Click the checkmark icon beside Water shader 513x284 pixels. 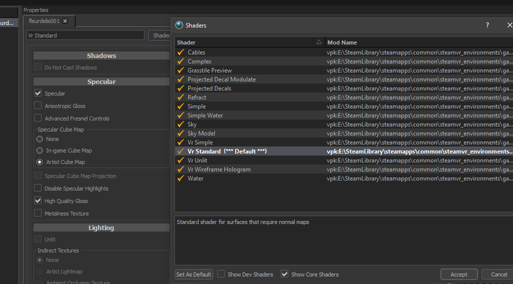point(181,178)
